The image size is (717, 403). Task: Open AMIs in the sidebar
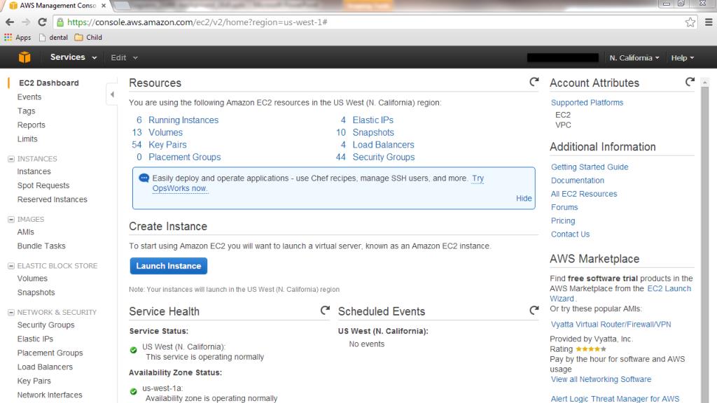(26, 232)
